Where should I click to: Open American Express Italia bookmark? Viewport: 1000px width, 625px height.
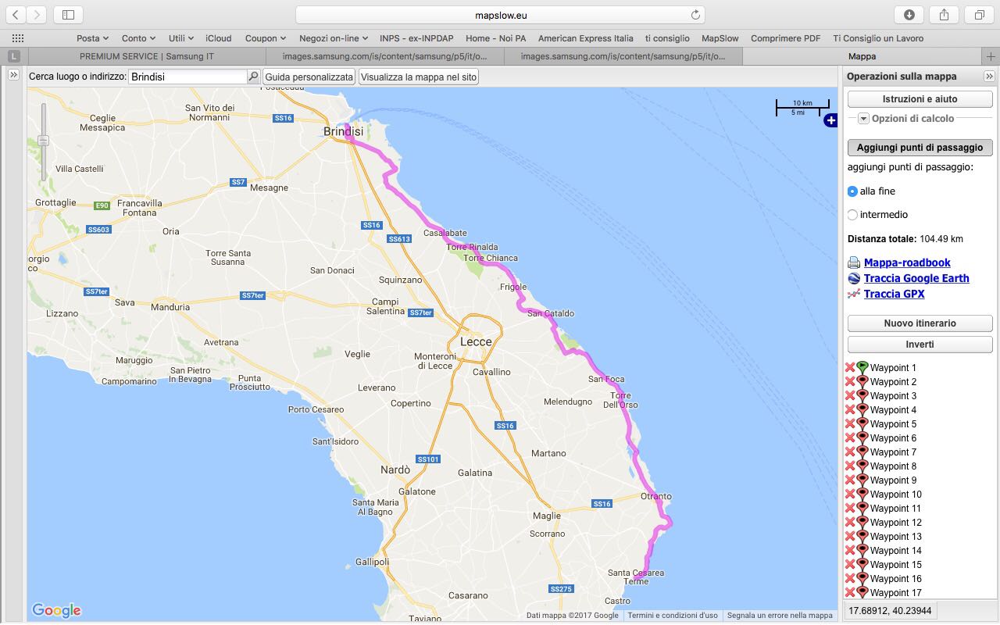pyautogui.click(x=586, y=38)
